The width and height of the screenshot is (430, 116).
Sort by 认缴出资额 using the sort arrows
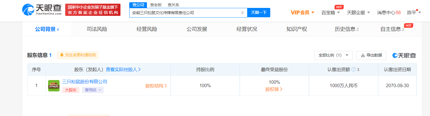(x=358, y=70)
